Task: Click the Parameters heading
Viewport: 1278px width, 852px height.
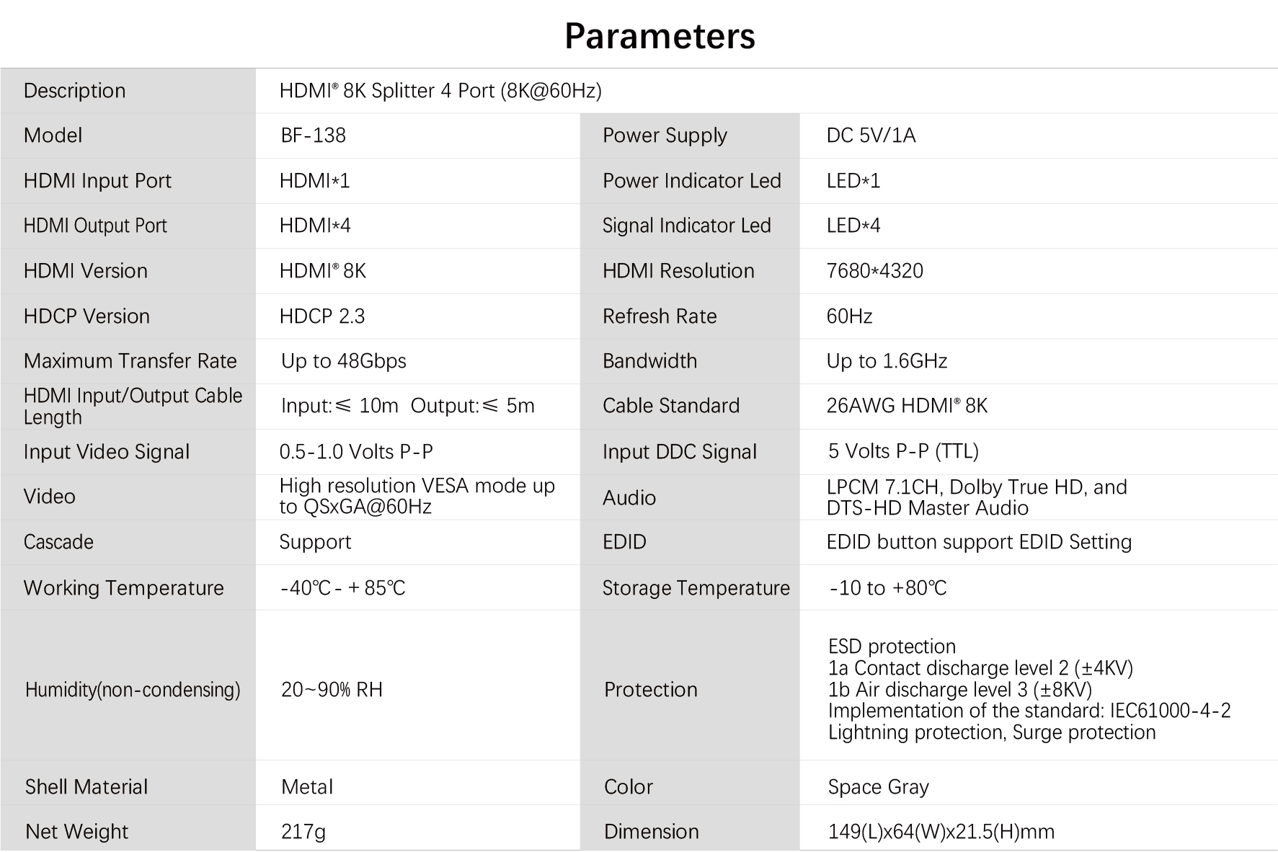Action: [x=659, y=36]
